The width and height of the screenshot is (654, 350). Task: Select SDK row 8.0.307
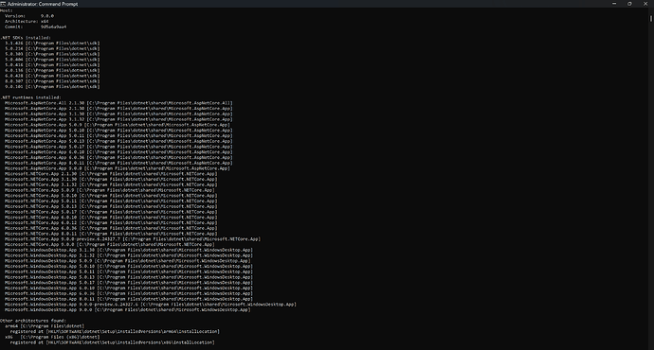click(x=52, y=81)
